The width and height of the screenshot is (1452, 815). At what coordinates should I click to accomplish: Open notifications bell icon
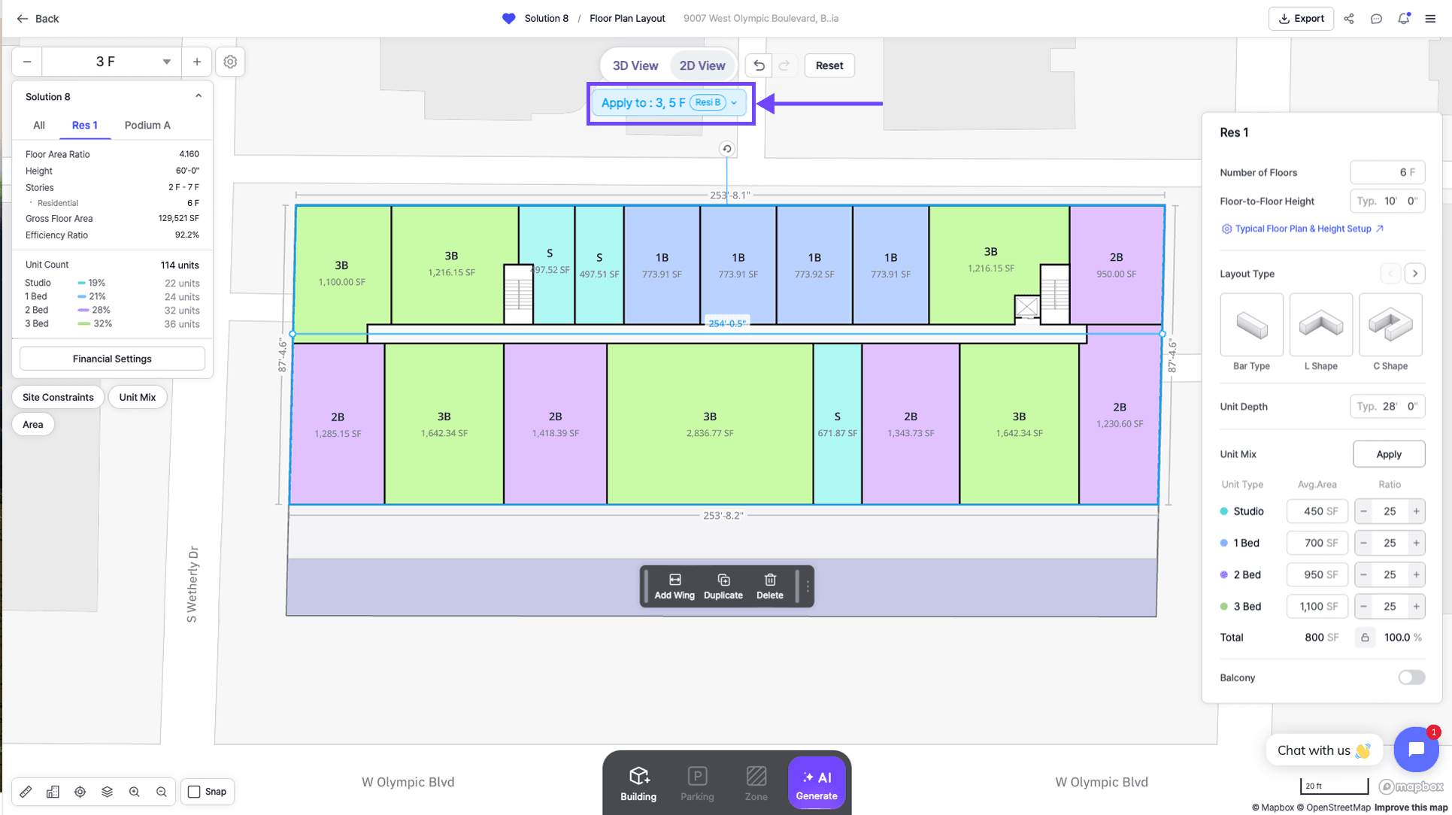pos(1403,19)
